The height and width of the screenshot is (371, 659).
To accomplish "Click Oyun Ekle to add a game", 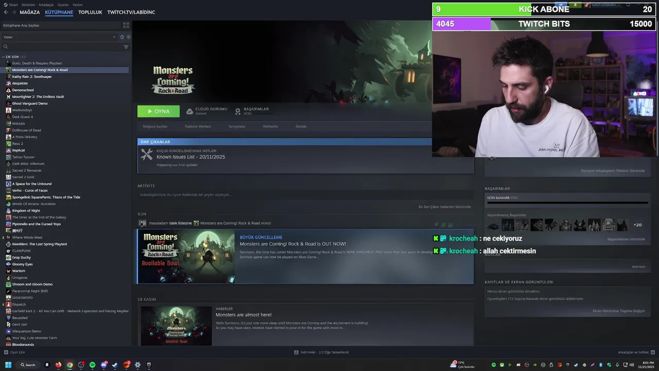I will 14,352.
